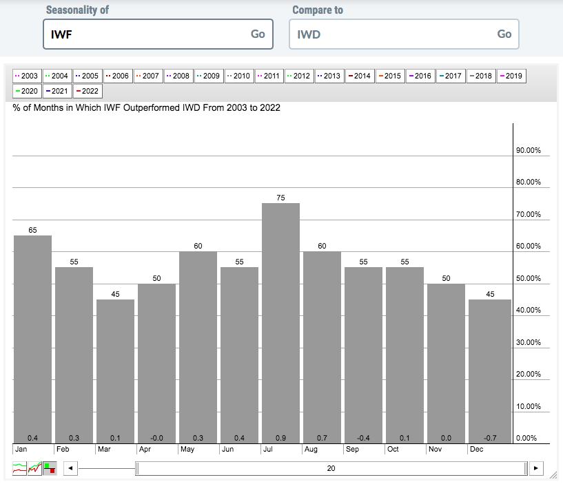
Task: Select the histogram chart mode icon
Action: 50,469
